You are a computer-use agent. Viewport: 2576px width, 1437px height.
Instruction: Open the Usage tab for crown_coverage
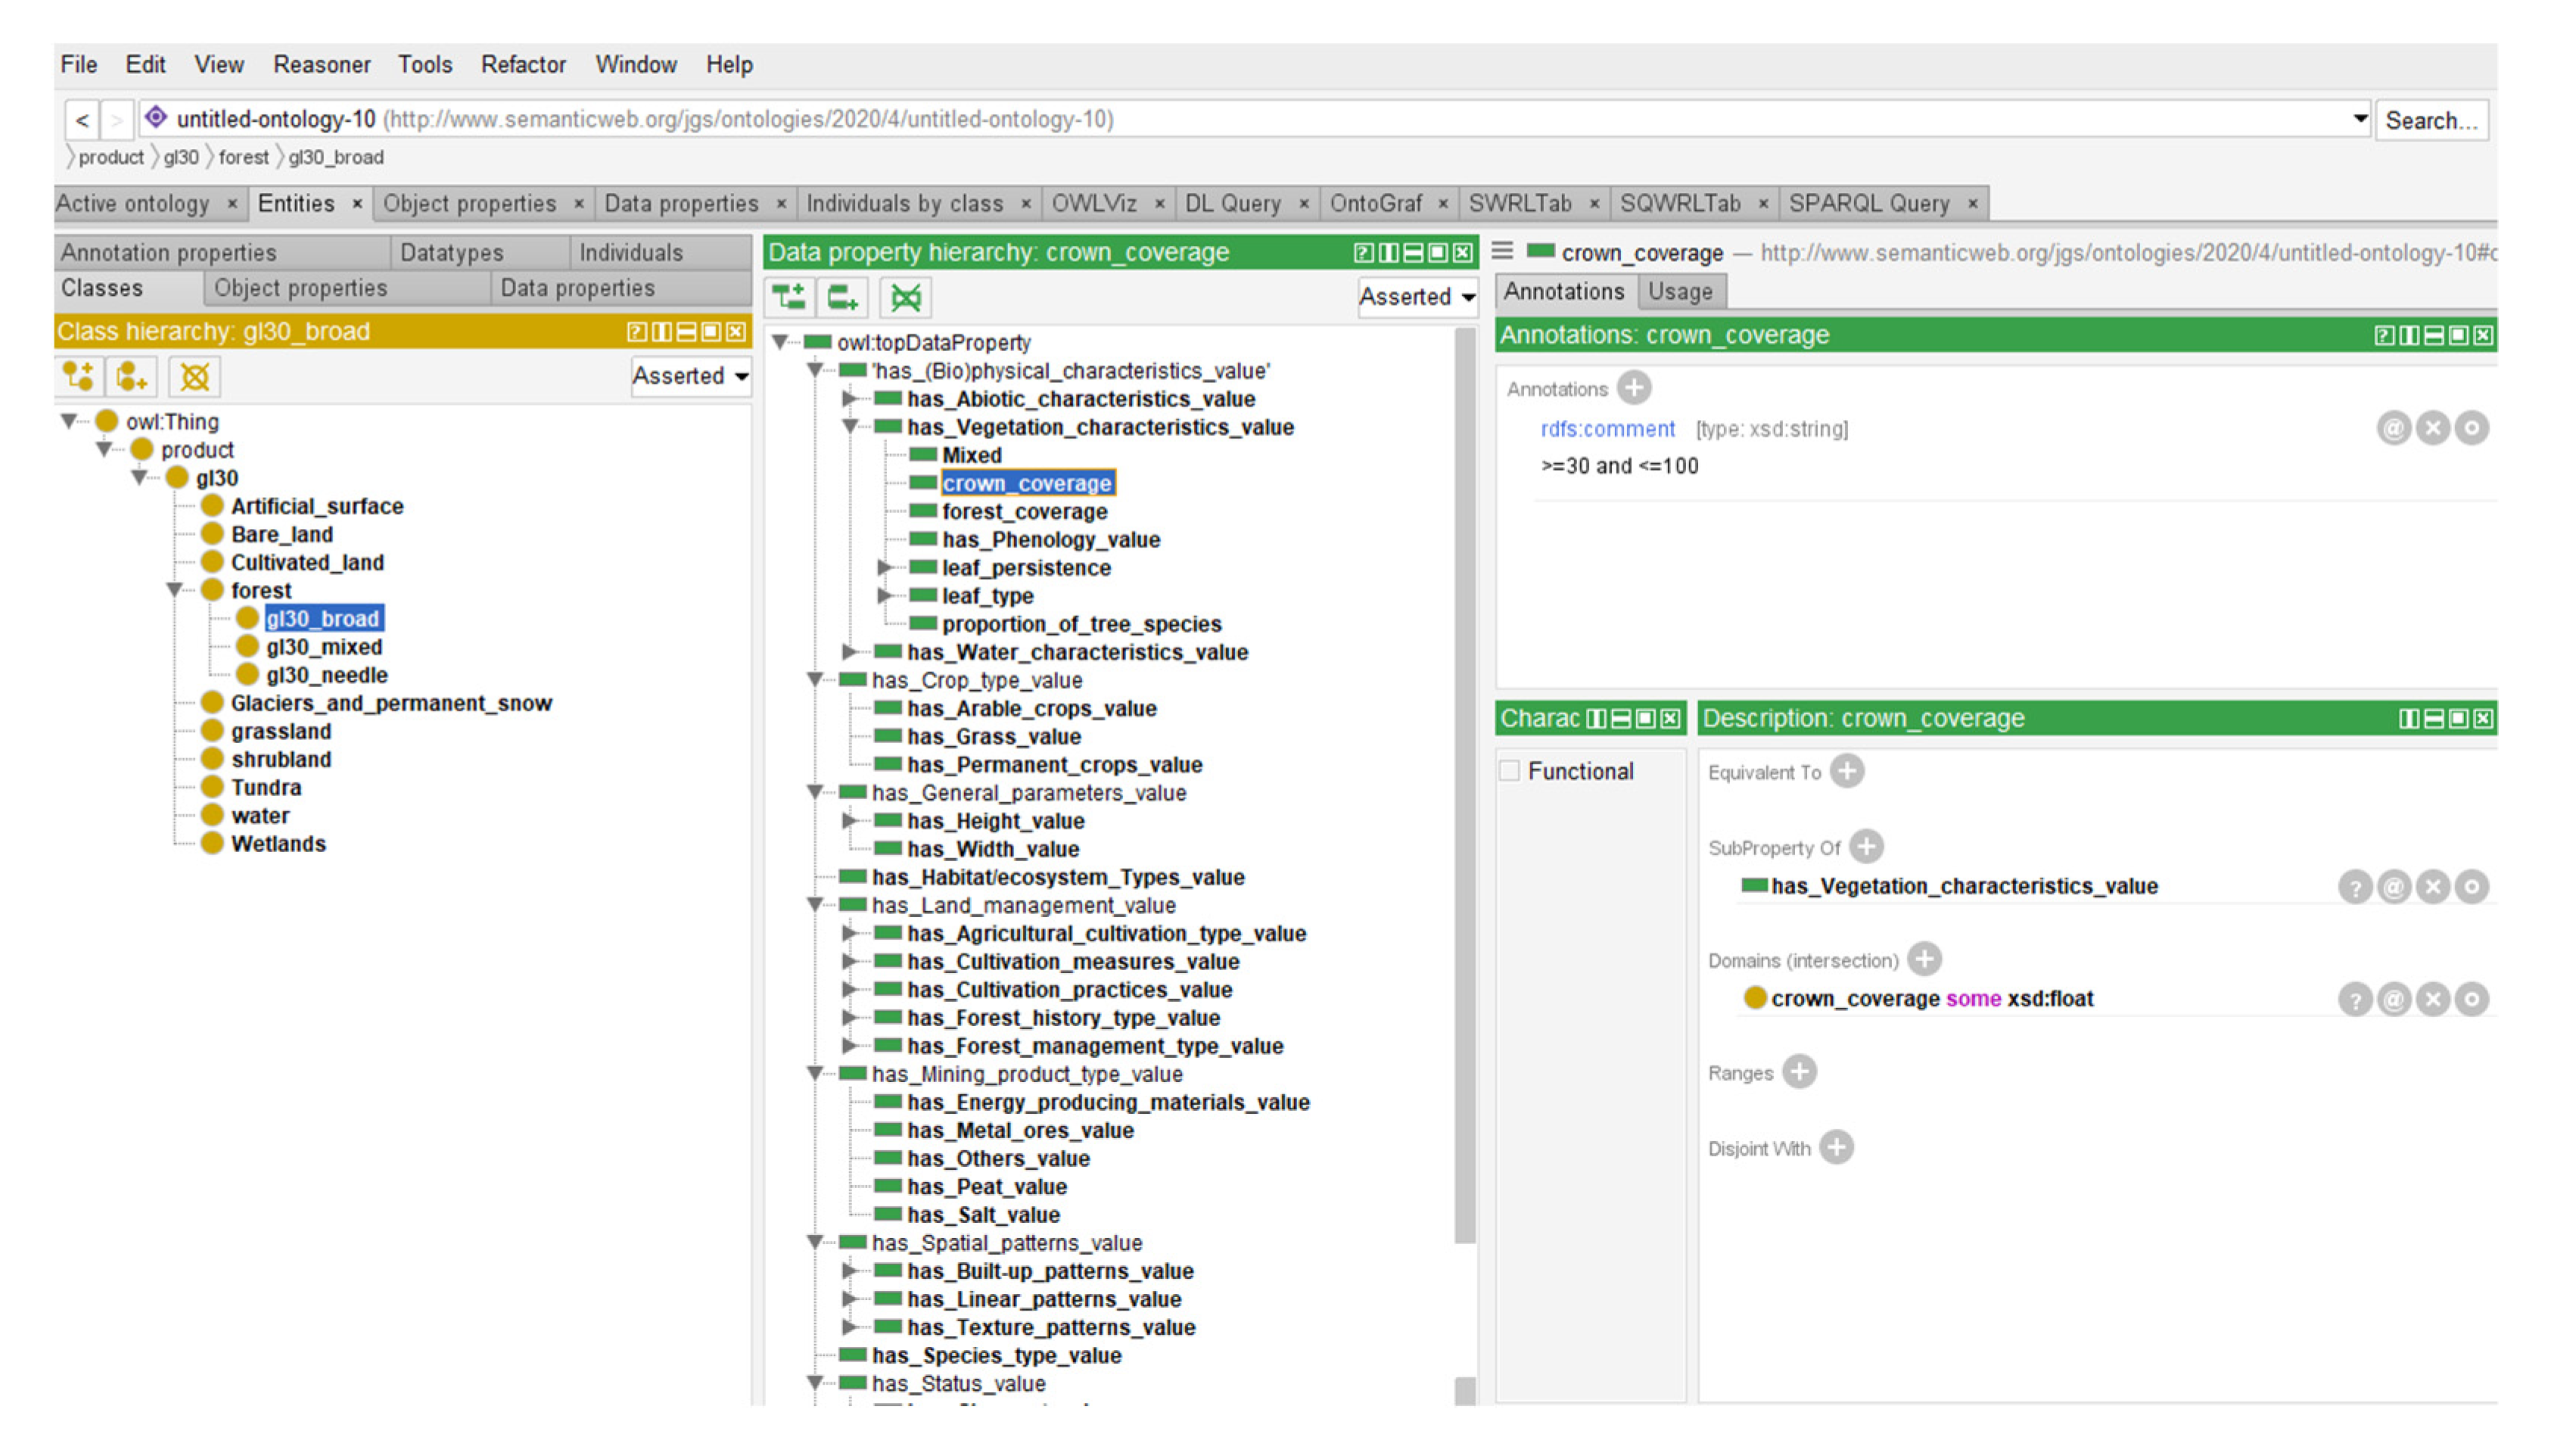click(1679, 292)
